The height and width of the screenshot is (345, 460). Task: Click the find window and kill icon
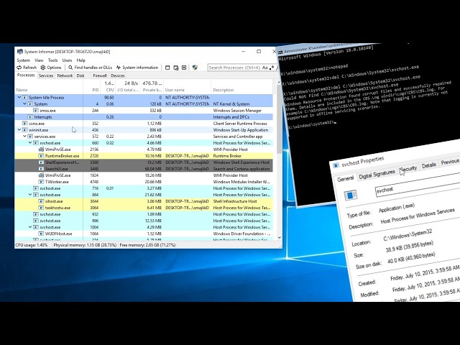(184, 68)
